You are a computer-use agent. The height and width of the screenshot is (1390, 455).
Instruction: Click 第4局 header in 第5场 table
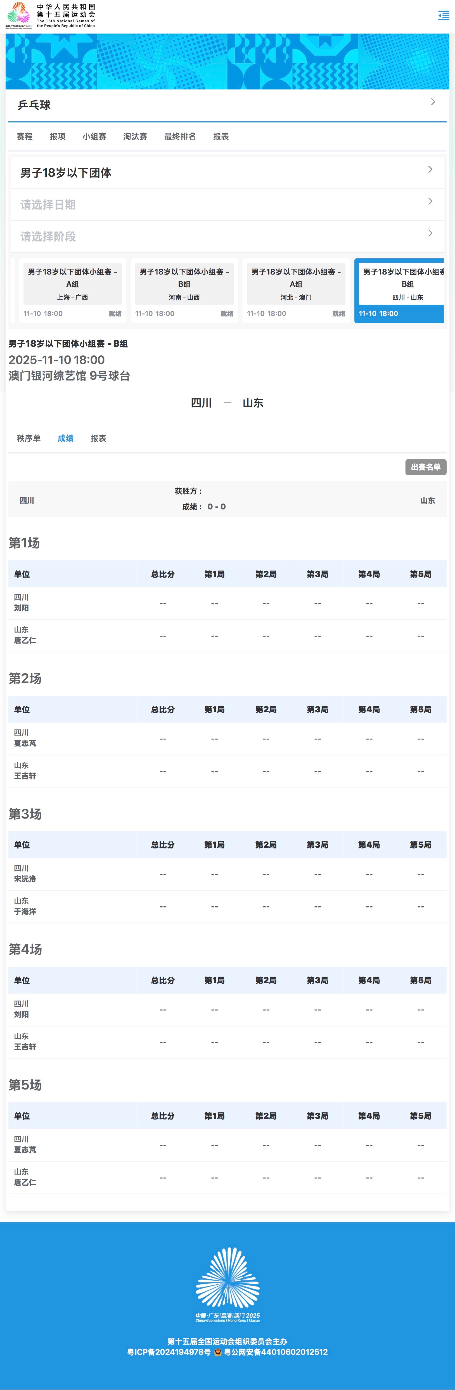(369, 1116)
